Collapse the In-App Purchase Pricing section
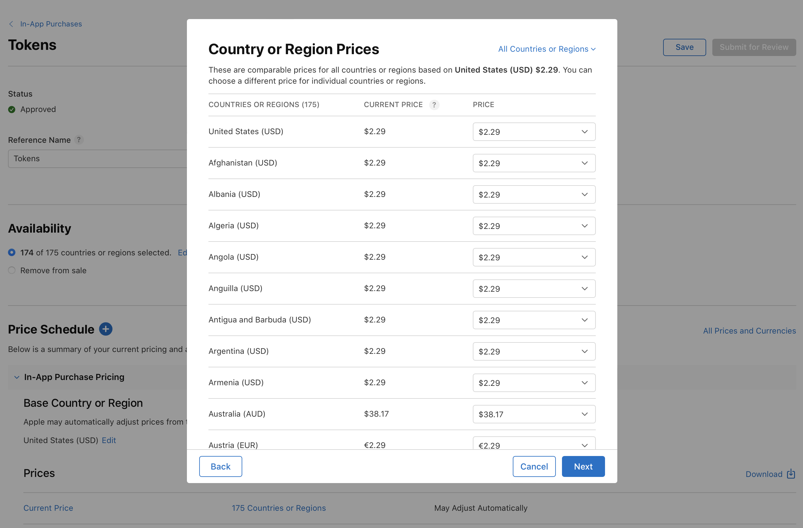The image size is (803, 528). click(17, 377)
